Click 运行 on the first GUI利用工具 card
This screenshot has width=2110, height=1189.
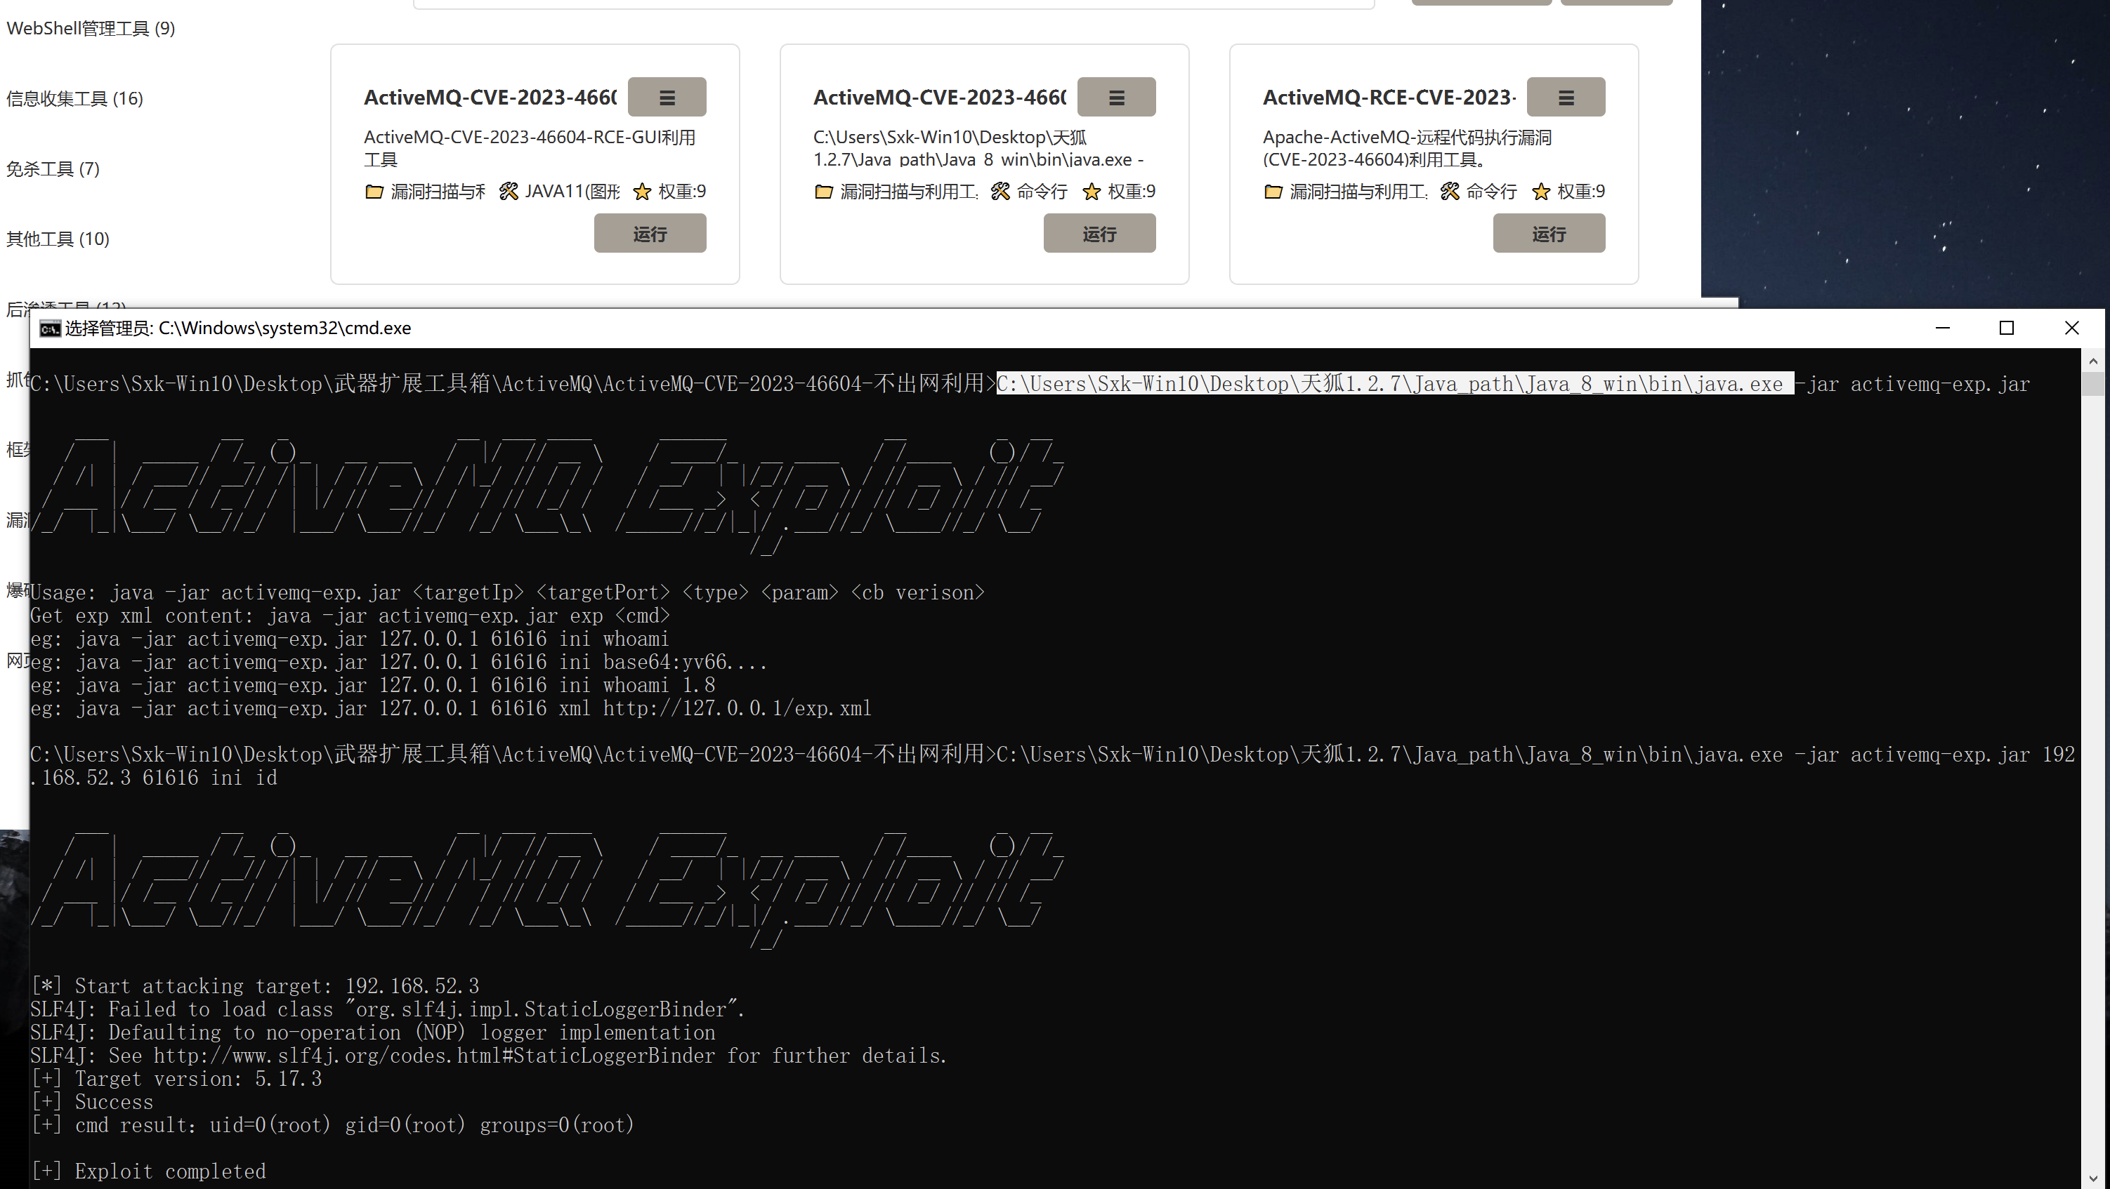[650, 233]
